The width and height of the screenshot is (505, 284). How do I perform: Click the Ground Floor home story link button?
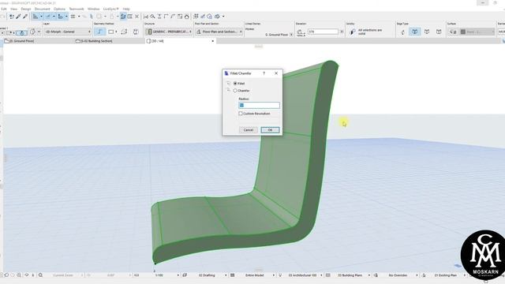[291, 35]
